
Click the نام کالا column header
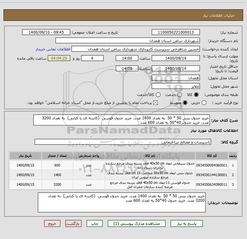(150, 156)
